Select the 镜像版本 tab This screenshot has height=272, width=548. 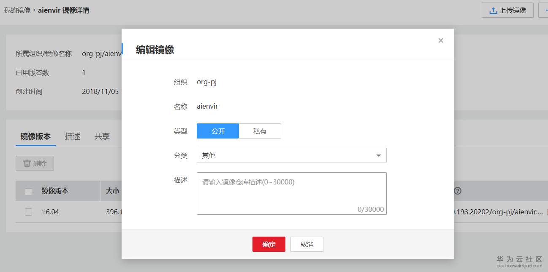(35, 136)
